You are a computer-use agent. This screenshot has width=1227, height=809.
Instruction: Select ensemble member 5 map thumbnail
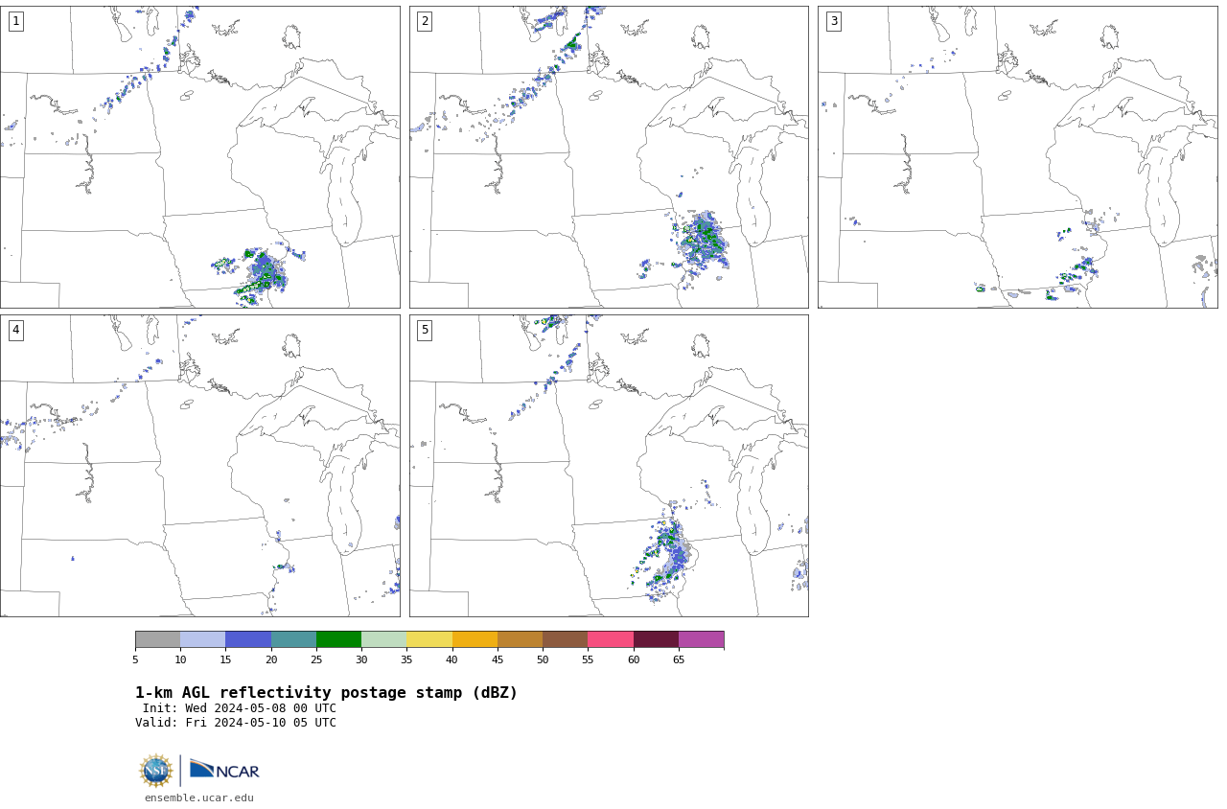pos(609,466)
